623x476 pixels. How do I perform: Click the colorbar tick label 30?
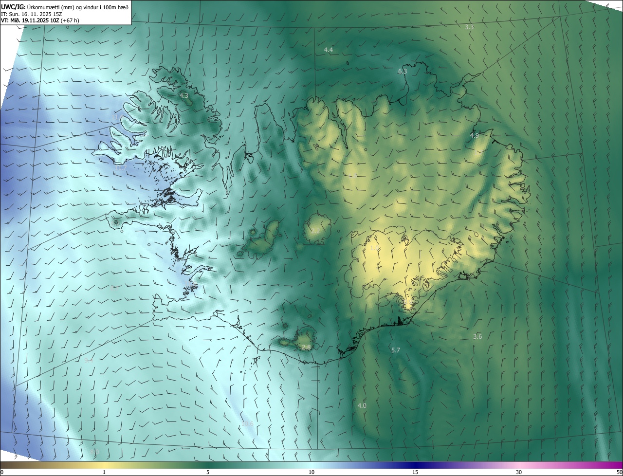519,472
